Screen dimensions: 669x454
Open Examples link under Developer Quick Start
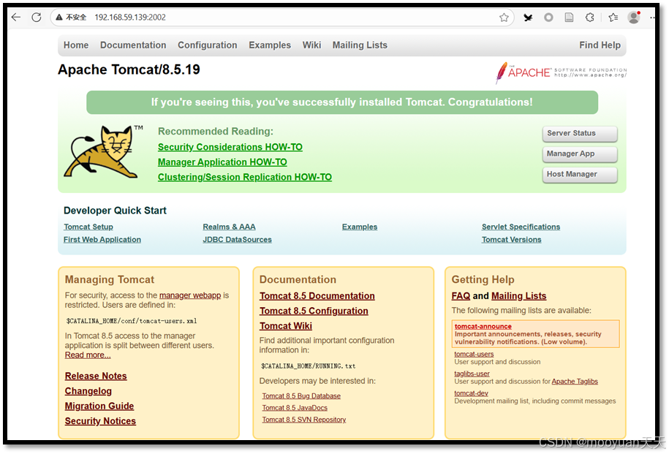coord(360,227)
